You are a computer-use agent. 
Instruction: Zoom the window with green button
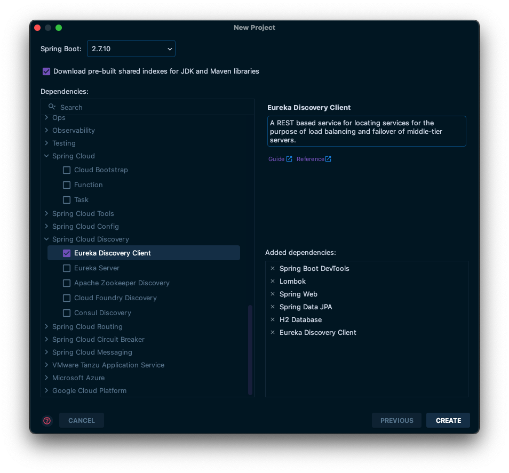click(59, 28)
